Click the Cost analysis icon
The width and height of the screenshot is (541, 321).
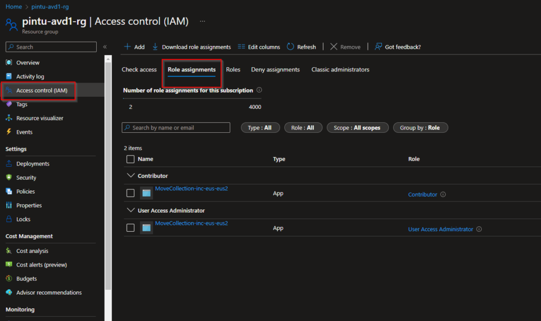(x=9, y=251)
